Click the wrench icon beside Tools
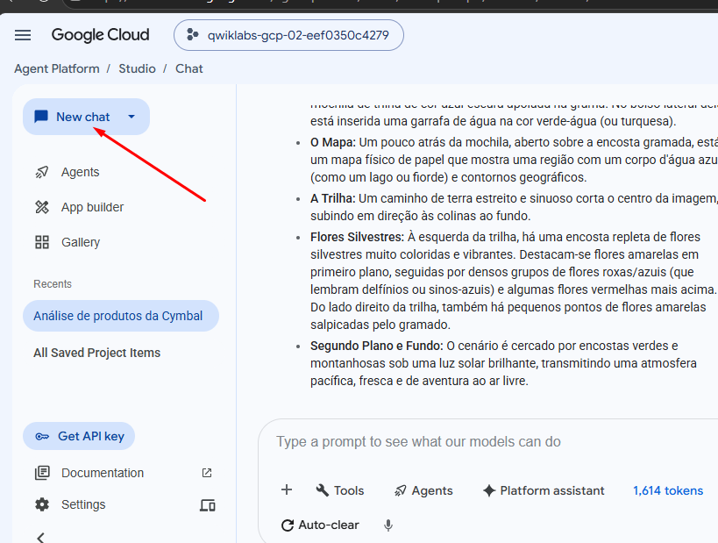Viewport: 718px width, 543px height. (323, 490)
